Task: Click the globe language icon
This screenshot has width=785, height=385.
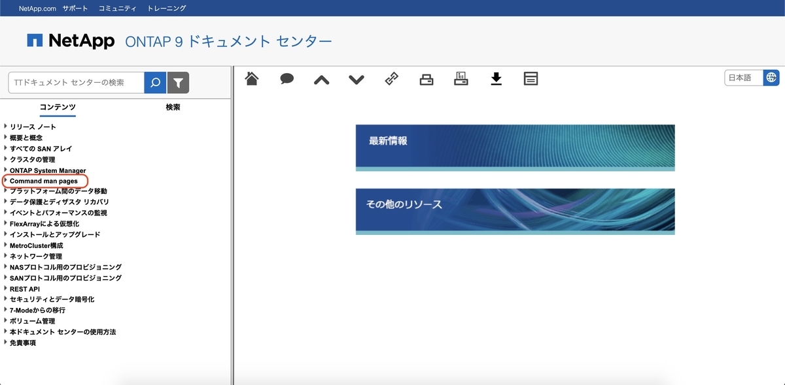Action: coord(772,78)
